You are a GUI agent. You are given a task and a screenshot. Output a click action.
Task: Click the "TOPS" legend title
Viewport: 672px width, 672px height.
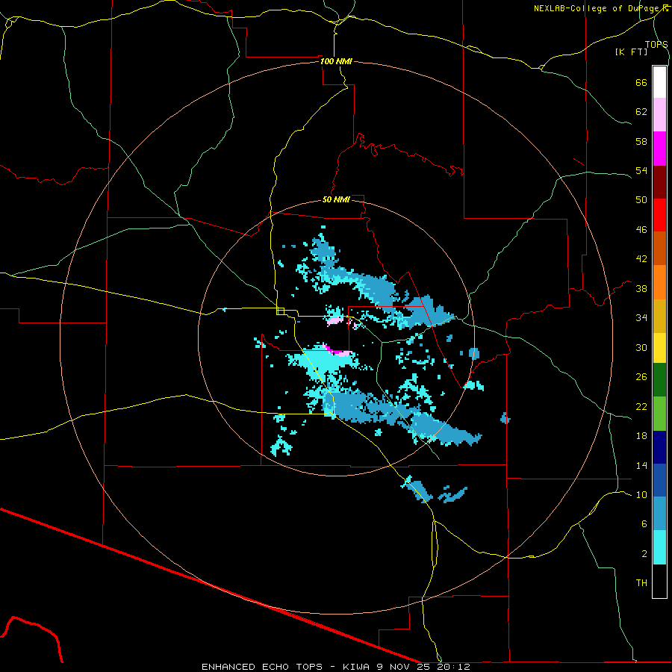click(x=656, y=45)
